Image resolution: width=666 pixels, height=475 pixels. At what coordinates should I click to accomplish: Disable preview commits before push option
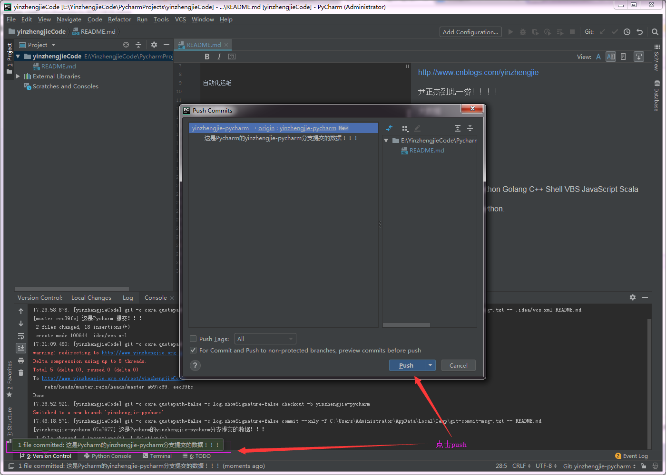193,350
